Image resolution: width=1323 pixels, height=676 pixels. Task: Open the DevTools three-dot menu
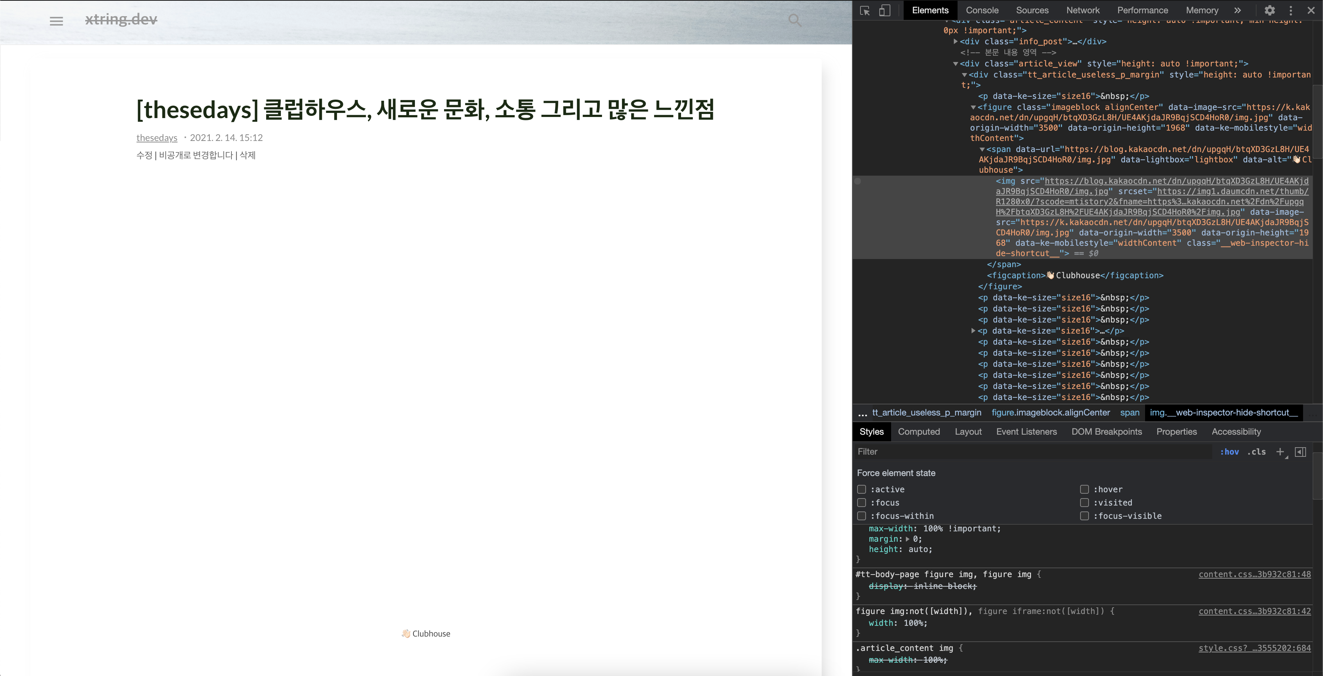(x=1291, y=10)
